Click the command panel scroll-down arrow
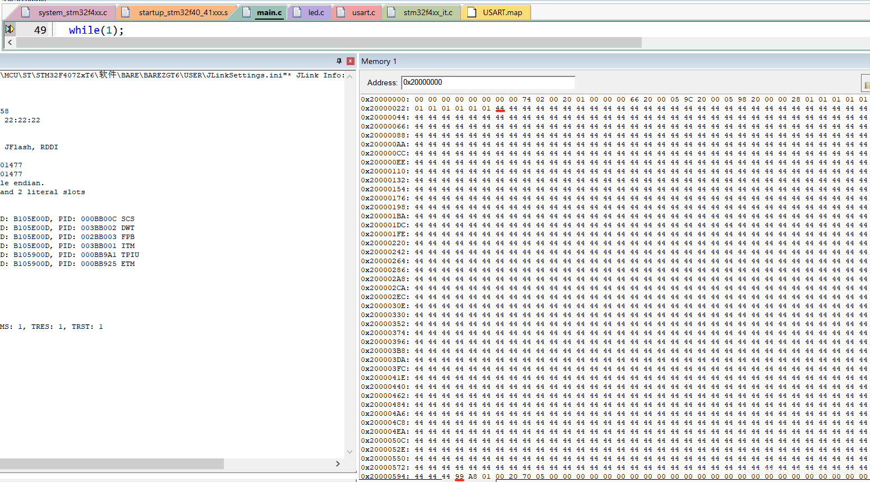 point(350,452)
